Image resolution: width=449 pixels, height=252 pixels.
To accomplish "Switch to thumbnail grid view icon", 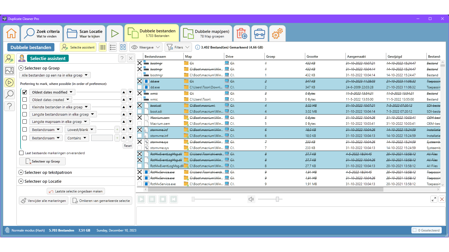I will click(123, 47).
